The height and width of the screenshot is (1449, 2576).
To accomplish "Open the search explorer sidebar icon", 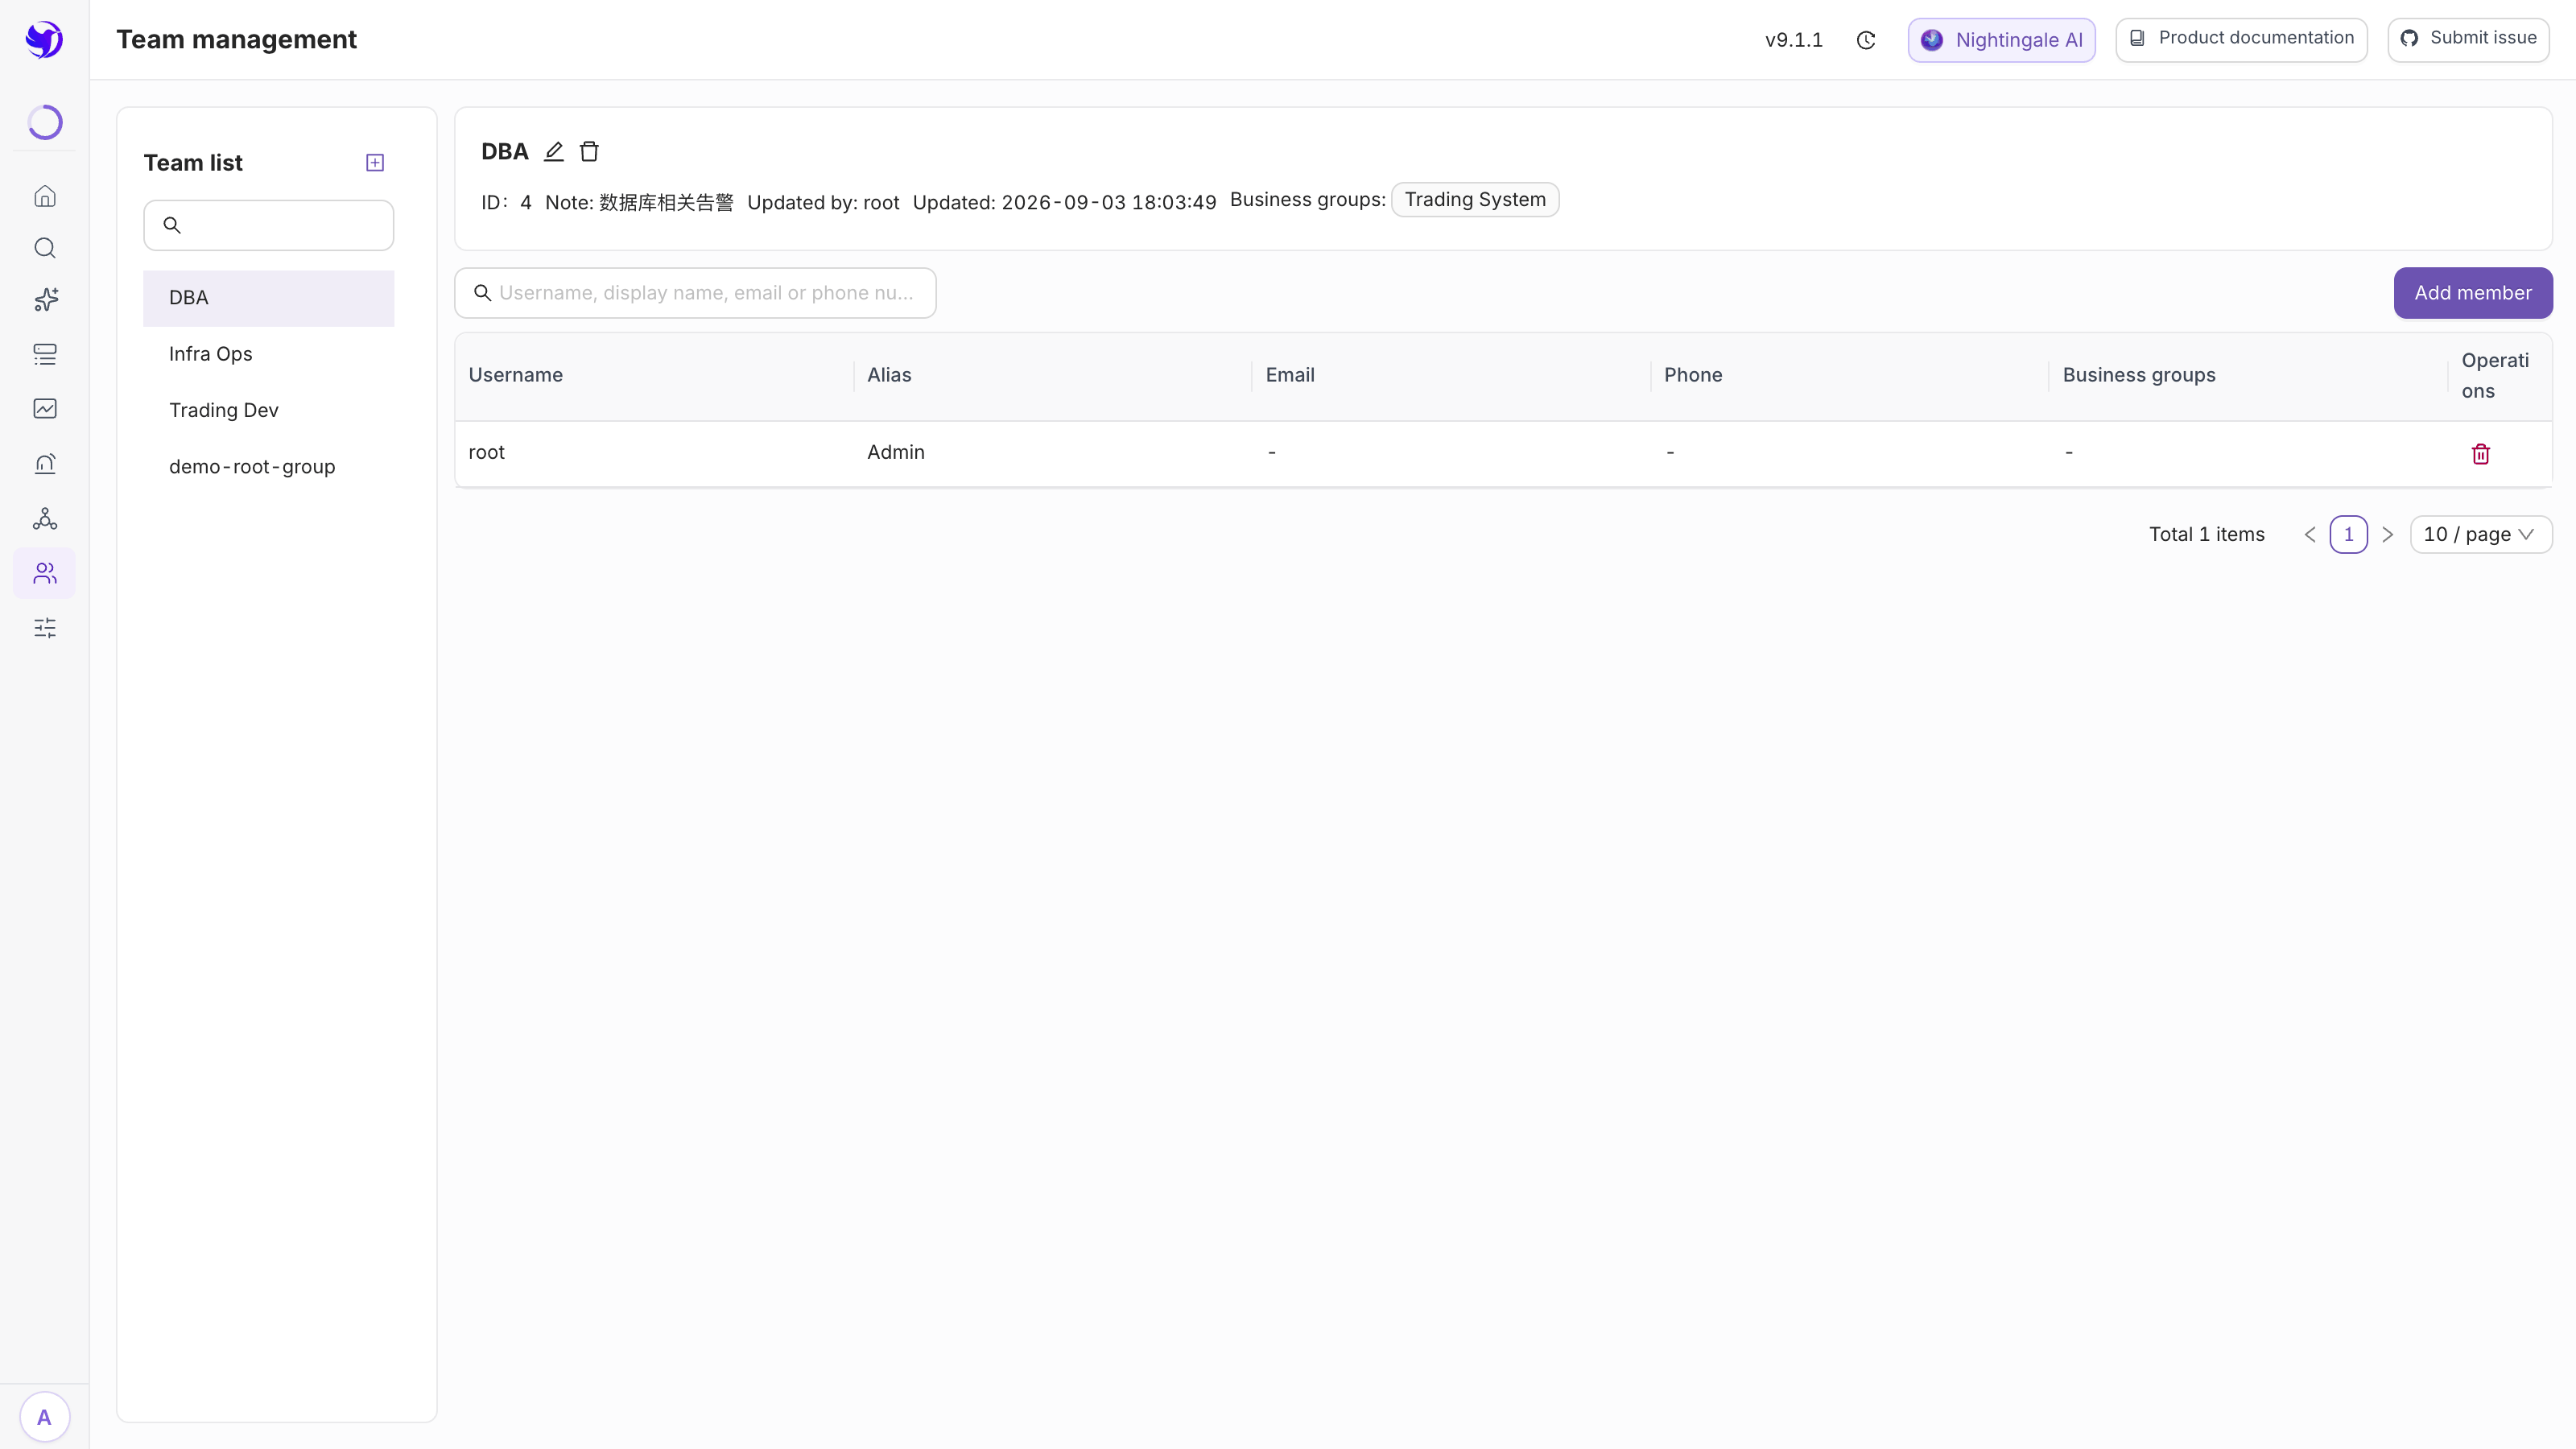I will coord(45,248).
